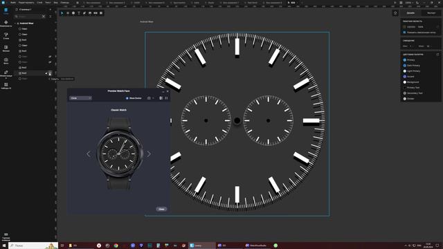Select the Ellipse shape tool
The height and width of the screenshot is (249, 443).
[x=73, y=13]
